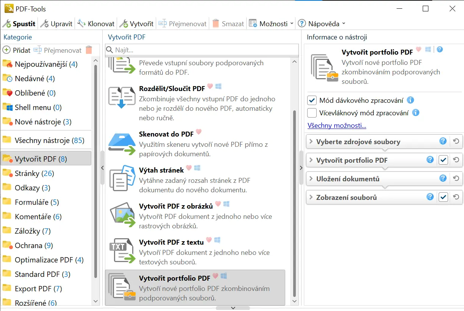Select Shell menu category
464x311 pixels.
(46, 107)
